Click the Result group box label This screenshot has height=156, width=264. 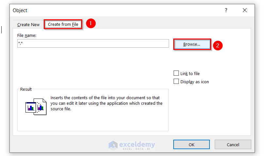click(26, 89)
